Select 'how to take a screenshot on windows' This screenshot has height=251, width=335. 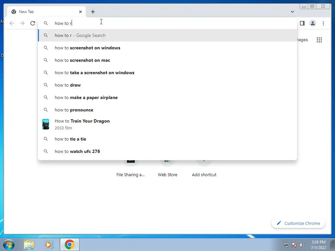[x=167, y=73]
